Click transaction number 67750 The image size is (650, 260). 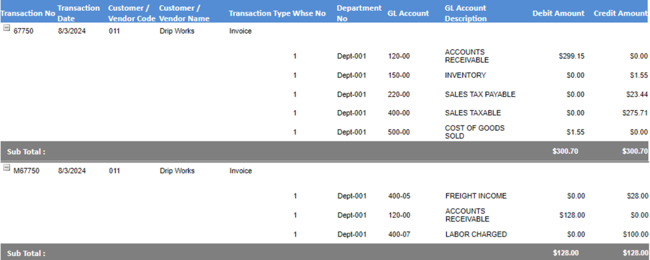(x=23, y=31)
